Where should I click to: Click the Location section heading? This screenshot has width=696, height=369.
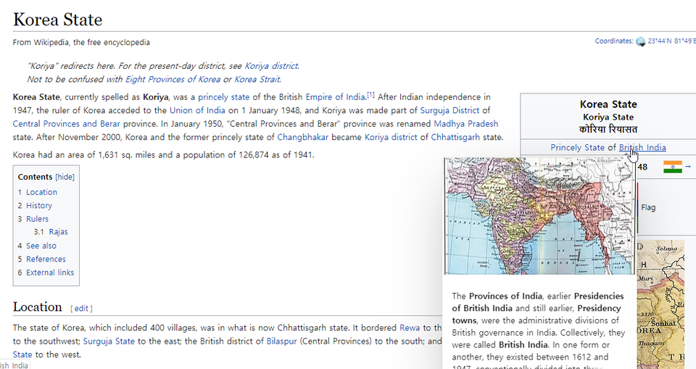[x=37, y=307]
